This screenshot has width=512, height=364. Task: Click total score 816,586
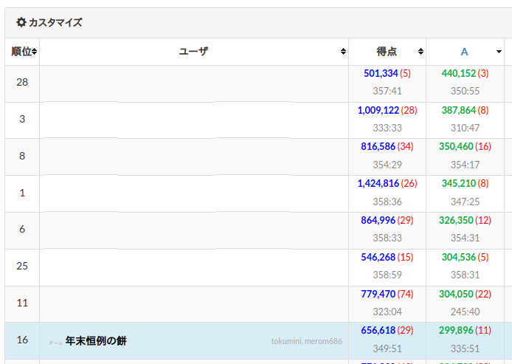[378, 146]
